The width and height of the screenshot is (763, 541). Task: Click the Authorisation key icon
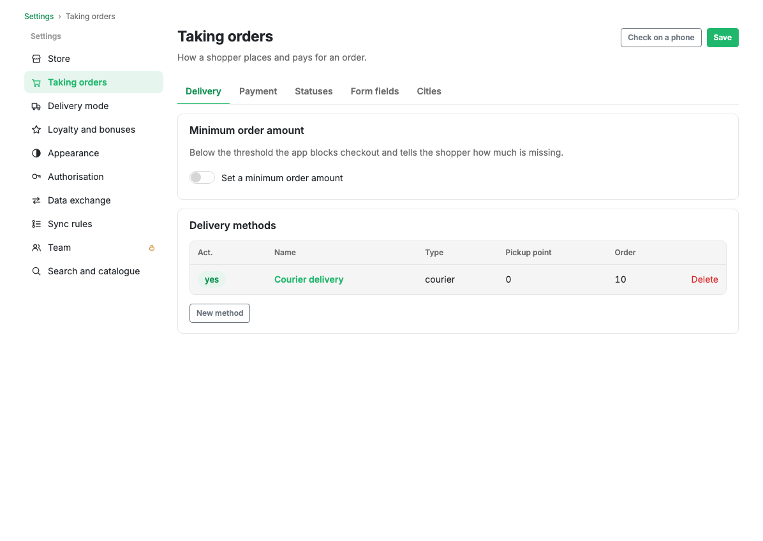(x=36, y=177)
